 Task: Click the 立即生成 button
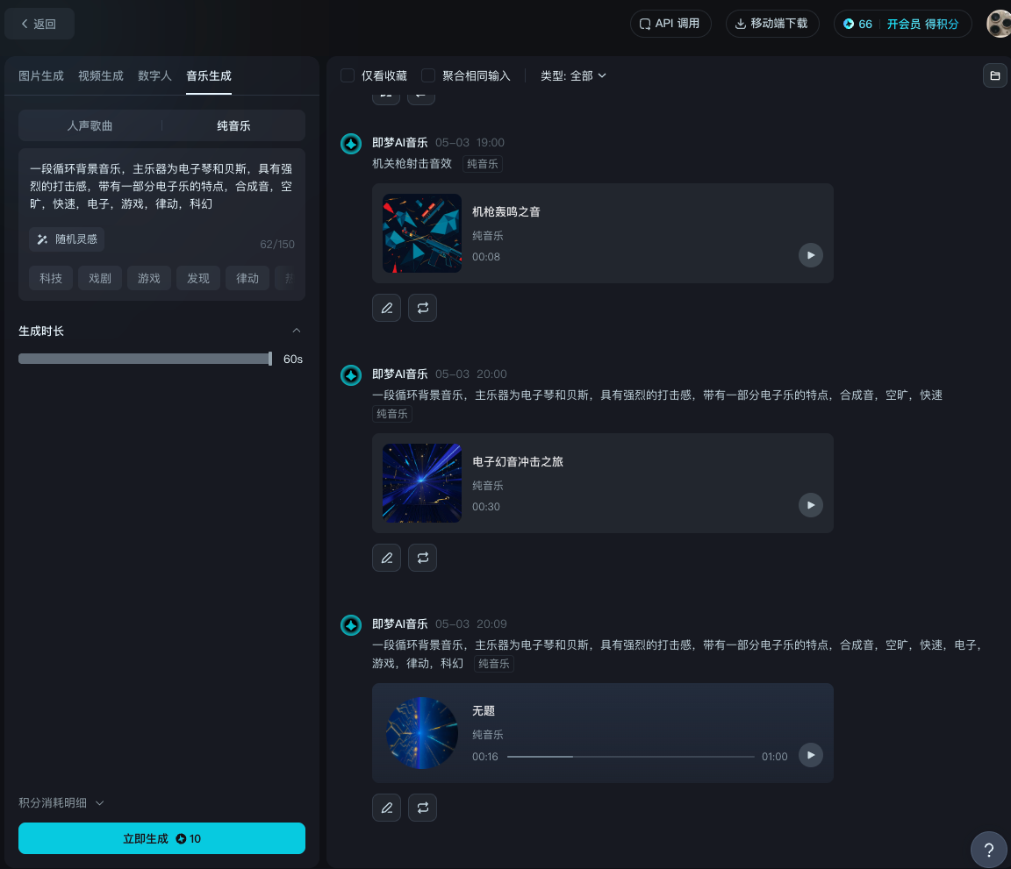161,838
